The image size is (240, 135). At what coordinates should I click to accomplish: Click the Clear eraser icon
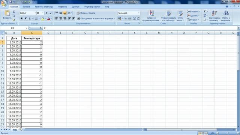coord(205,20)
